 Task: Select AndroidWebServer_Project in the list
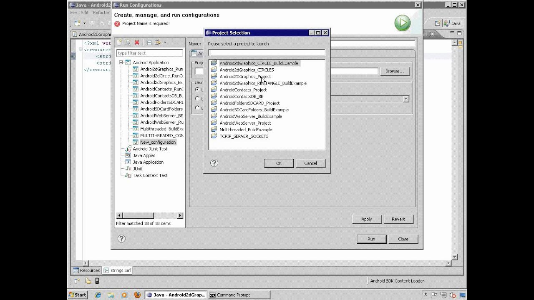coord(245,123)
